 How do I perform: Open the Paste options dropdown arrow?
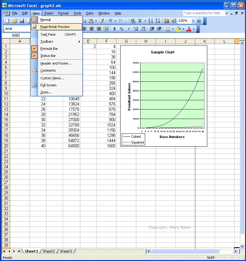pos(96,21)
